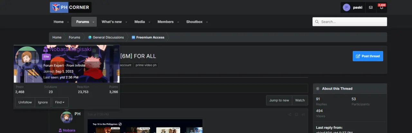The height and width of the screenshot is (133, 412).
Task: Watch this thread
Action: click(300, 100)
